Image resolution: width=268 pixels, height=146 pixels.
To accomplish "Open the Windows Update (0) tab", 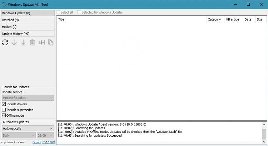I will (x=28, y=13).
